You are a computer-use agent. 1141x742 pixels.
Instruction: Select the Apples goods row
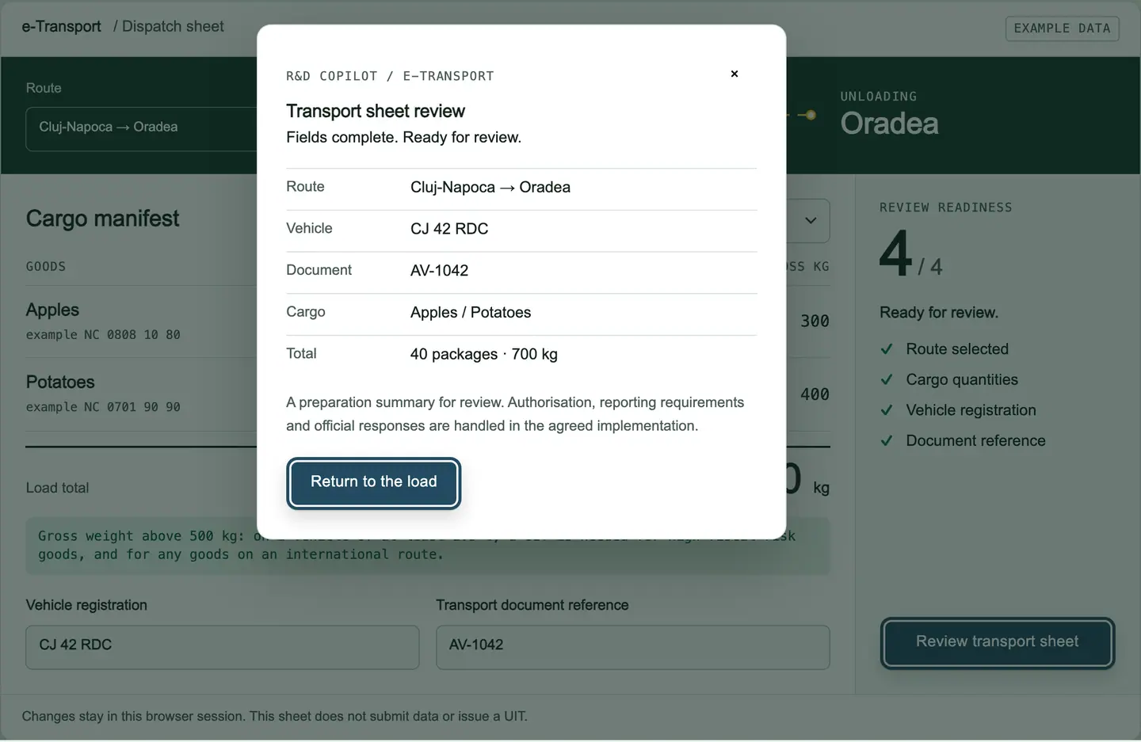(143, 322)
